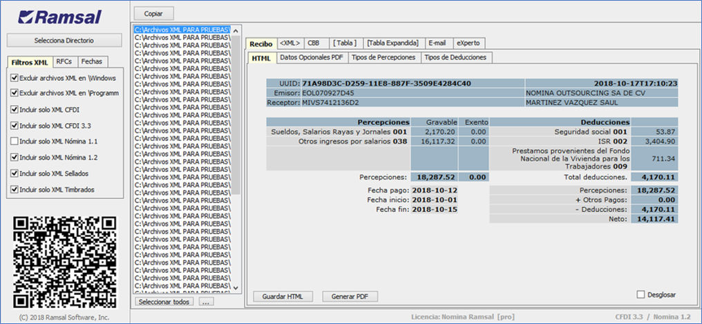This screenshot has height=324, width=702.
Task: Switch to the [ Tabla ] tab
Action: (345, 43)
